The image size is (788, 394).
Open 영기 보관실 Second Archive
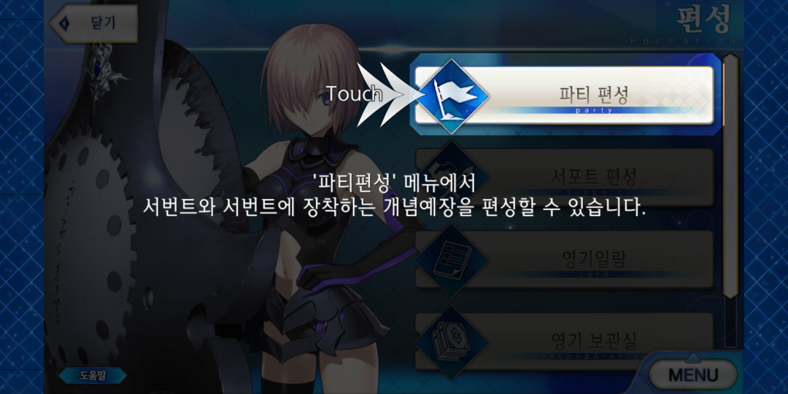pyautogui.click(x=564, y=341)
